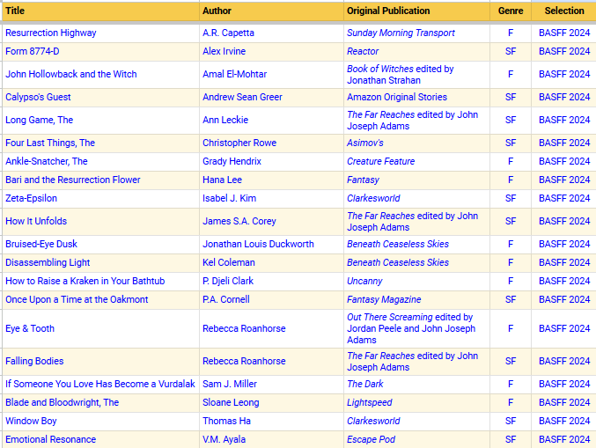
Task: Click the Zeta-Epsilon title link
Action: pos(31,198)
